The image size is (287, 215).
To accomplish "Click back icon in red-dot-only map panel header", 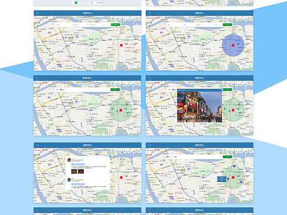I will pyautogui.click(x=37, y=13).
